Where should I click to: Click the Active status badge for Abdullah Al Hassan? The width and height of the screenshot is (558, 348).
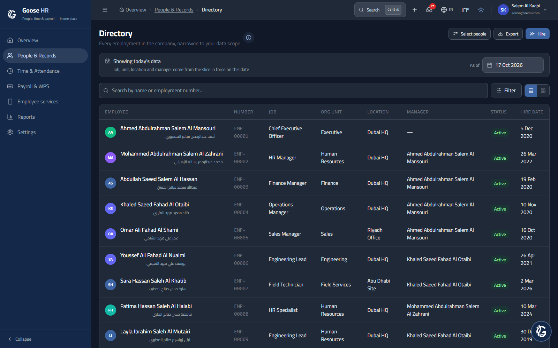pos(500,183)
